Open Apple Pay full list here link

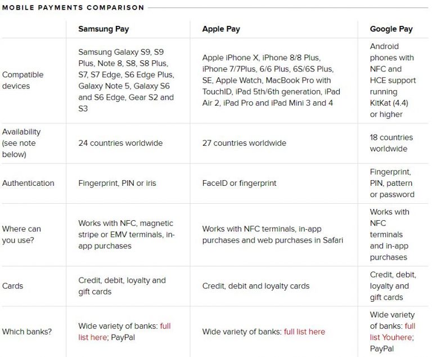pyautogui.click(x=304, y=332)
